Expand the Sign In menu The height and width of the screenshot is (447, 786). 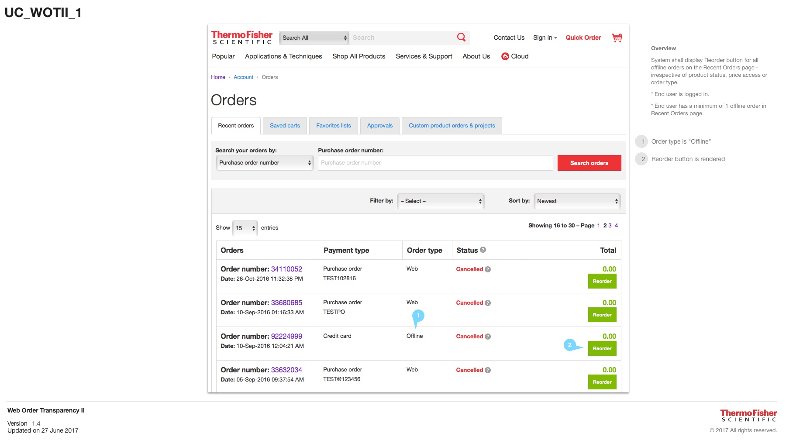(x=545, y=38)
